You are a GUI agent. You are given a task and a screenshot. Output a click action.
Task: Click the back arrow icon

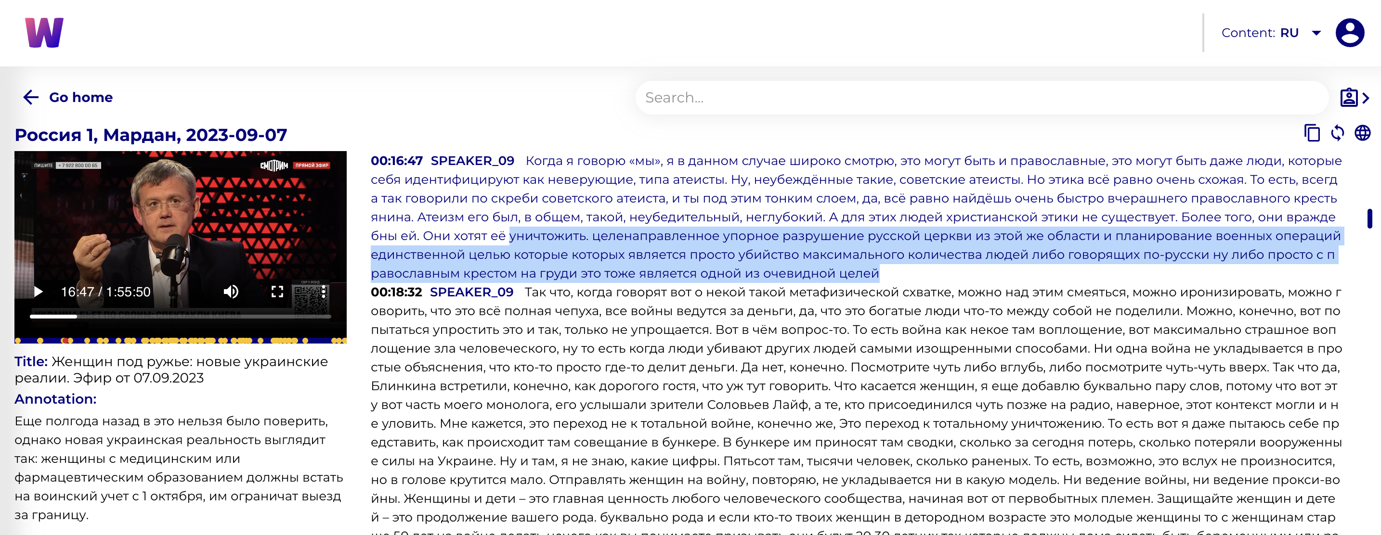point(30,98)
